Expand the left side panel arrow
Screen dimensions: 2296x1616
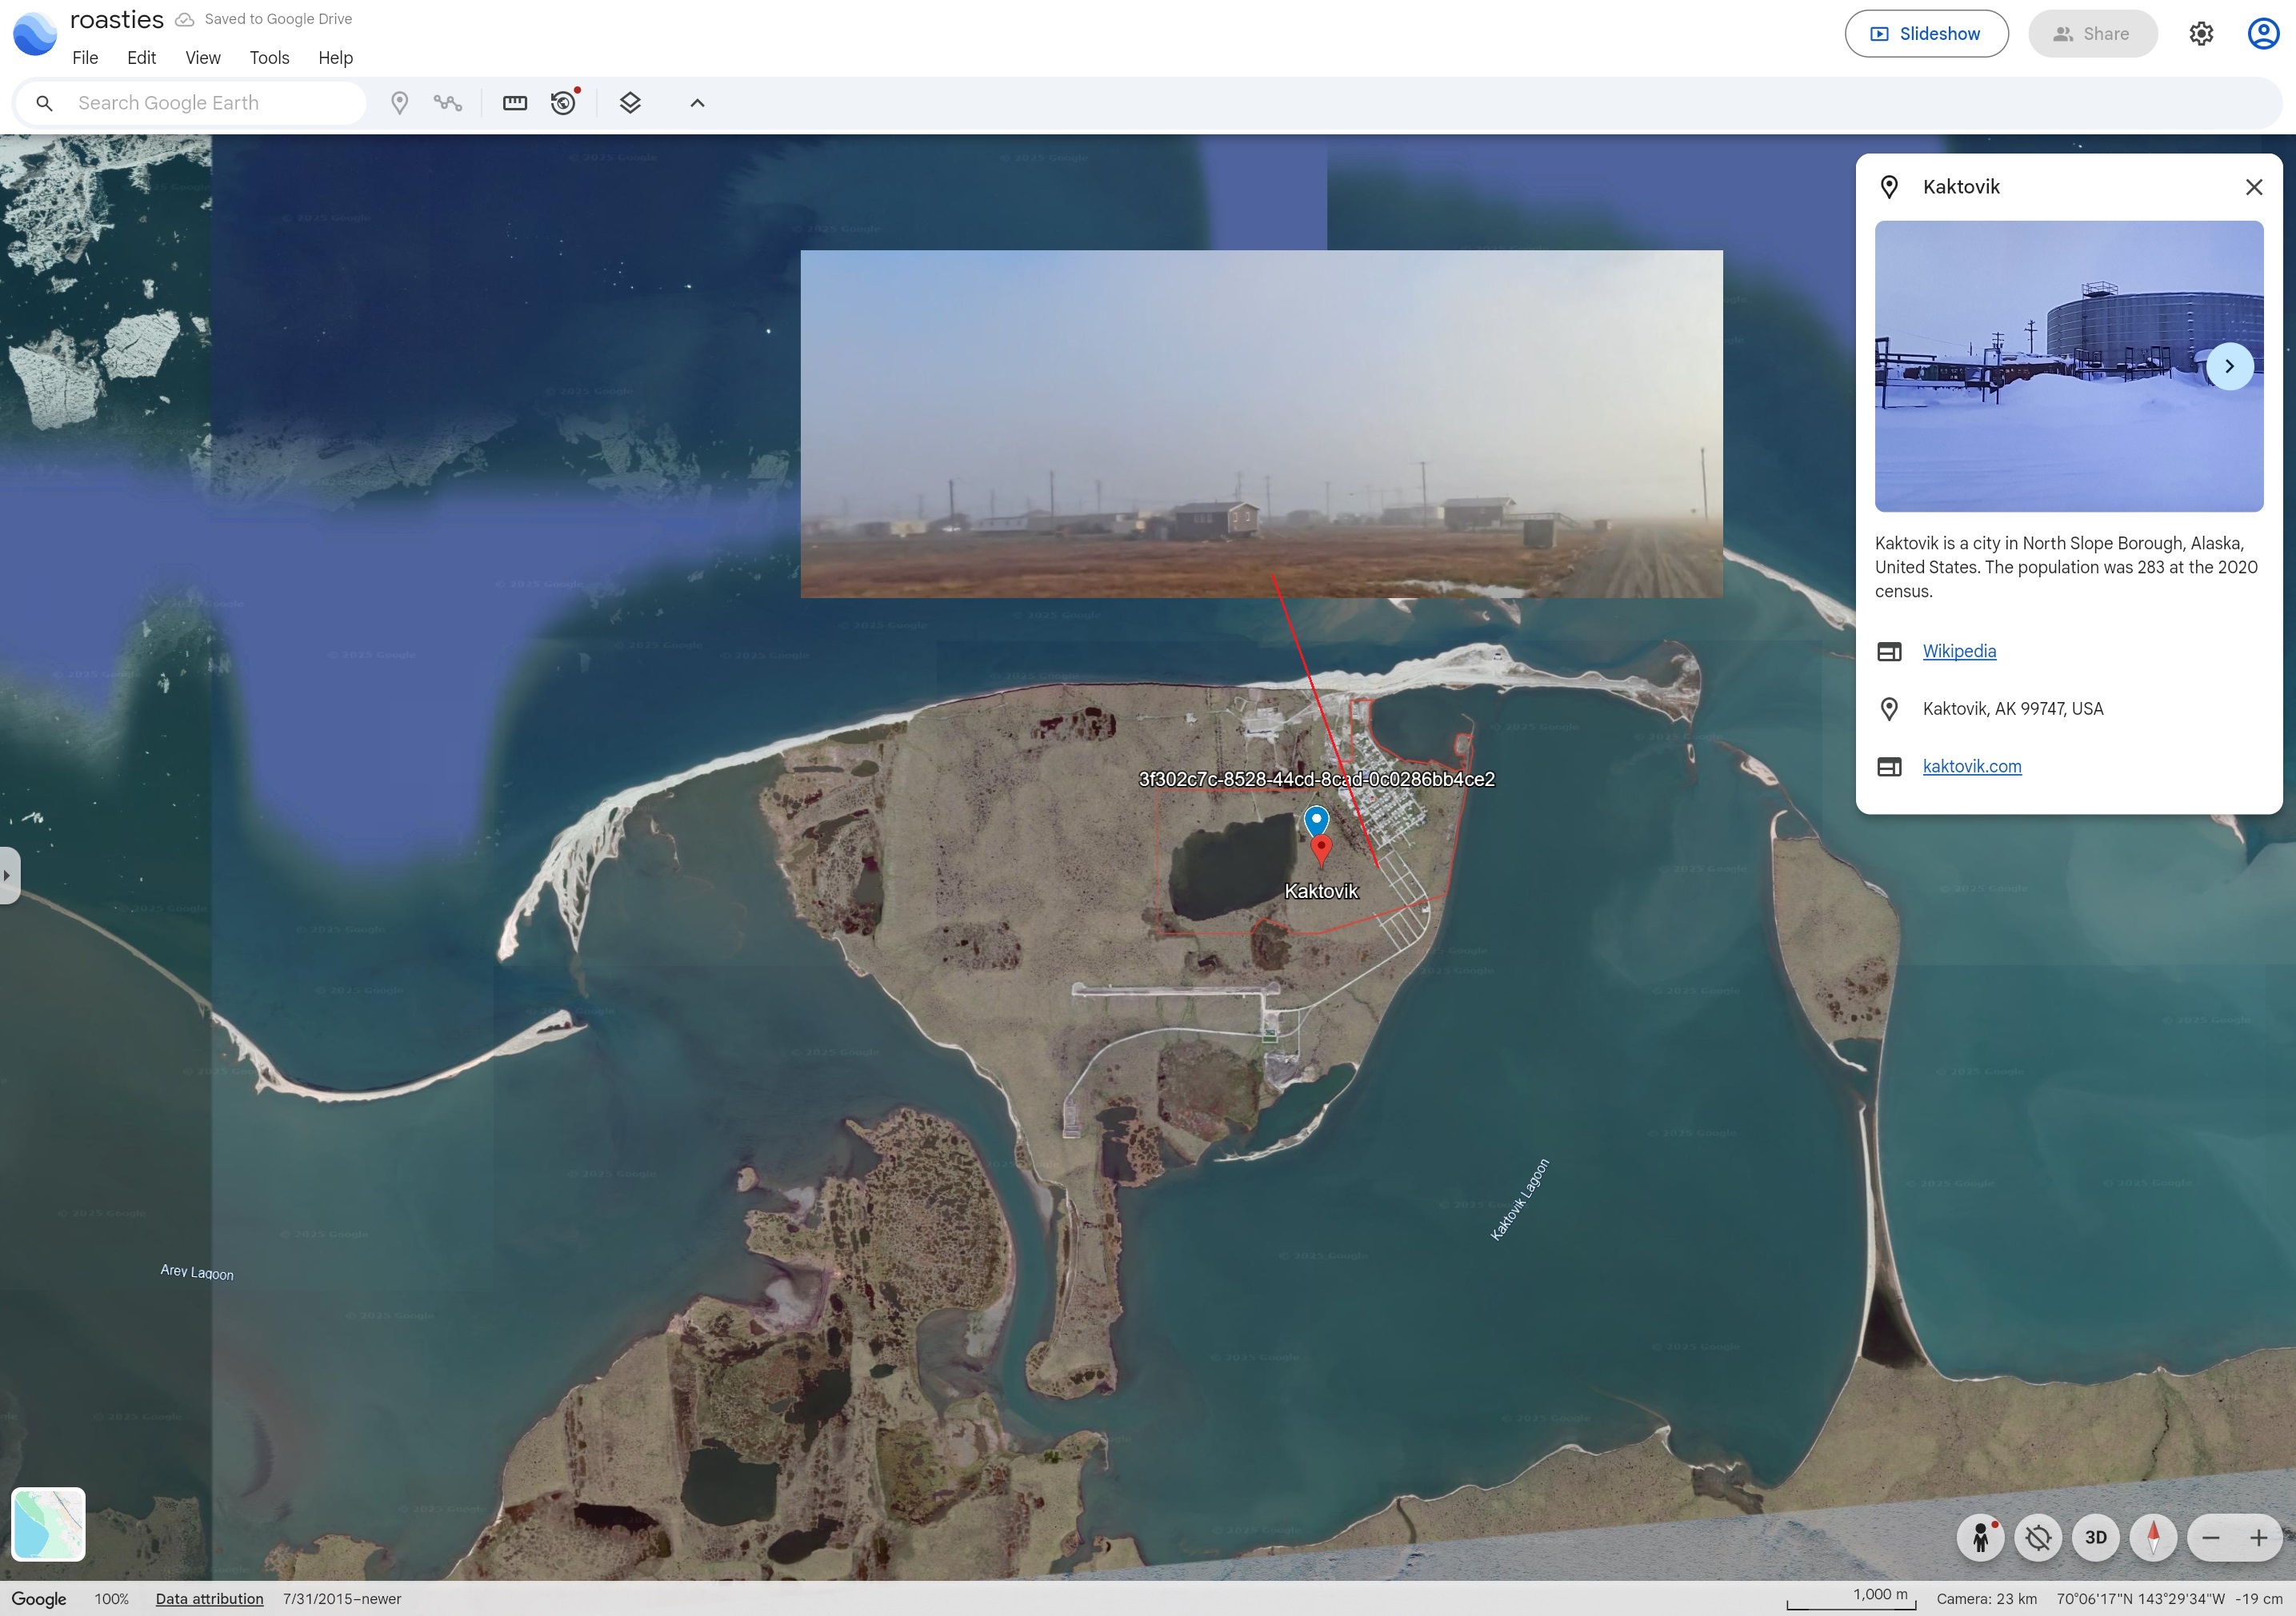point(8,876)
